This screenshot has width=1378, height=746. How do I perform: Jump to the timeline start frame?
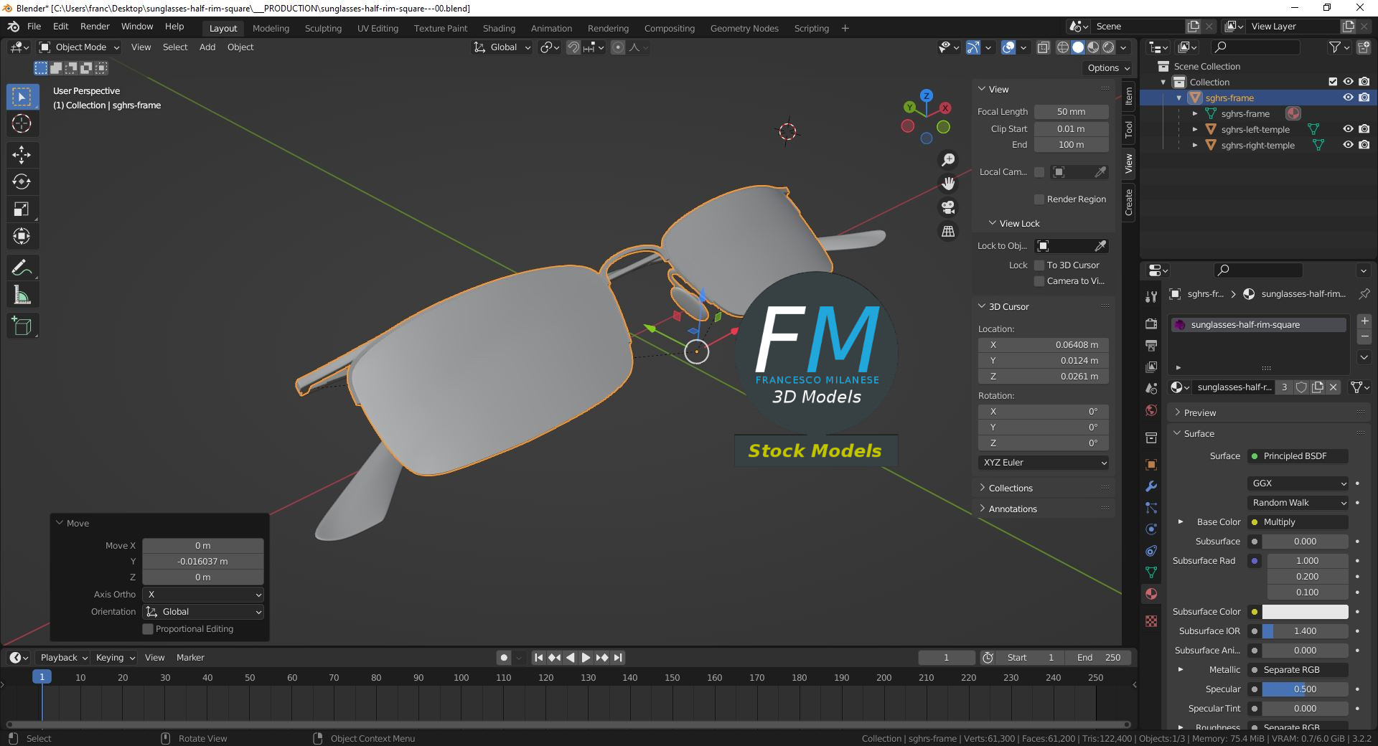click(538, 657)
